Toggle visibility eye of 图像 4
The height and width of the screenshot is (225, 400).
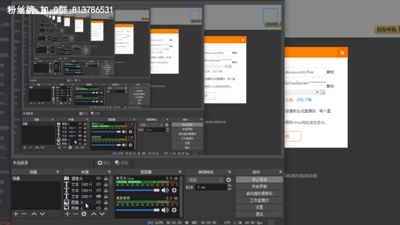pos(98,202)
